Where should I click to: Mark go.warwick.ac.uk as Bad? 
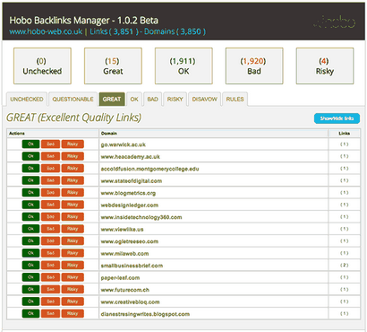tap(50, 144)
